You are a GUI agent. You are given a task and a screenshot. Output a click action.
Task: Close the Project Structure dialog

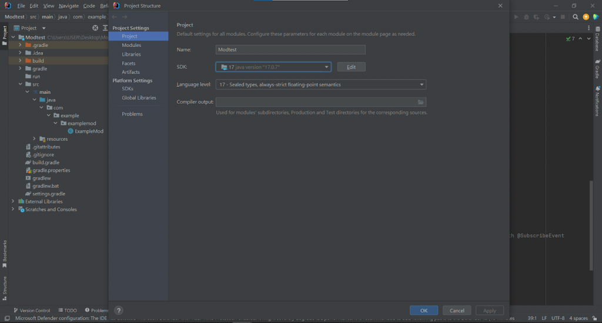(x=500, y=6)
